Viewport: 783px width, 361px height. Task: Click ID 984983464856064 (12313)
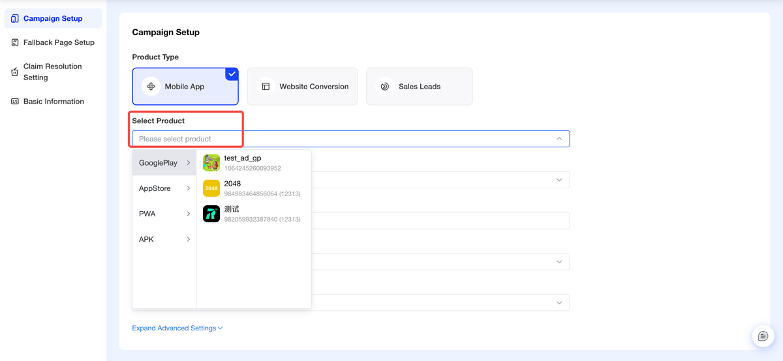click(x=262, y=194)
